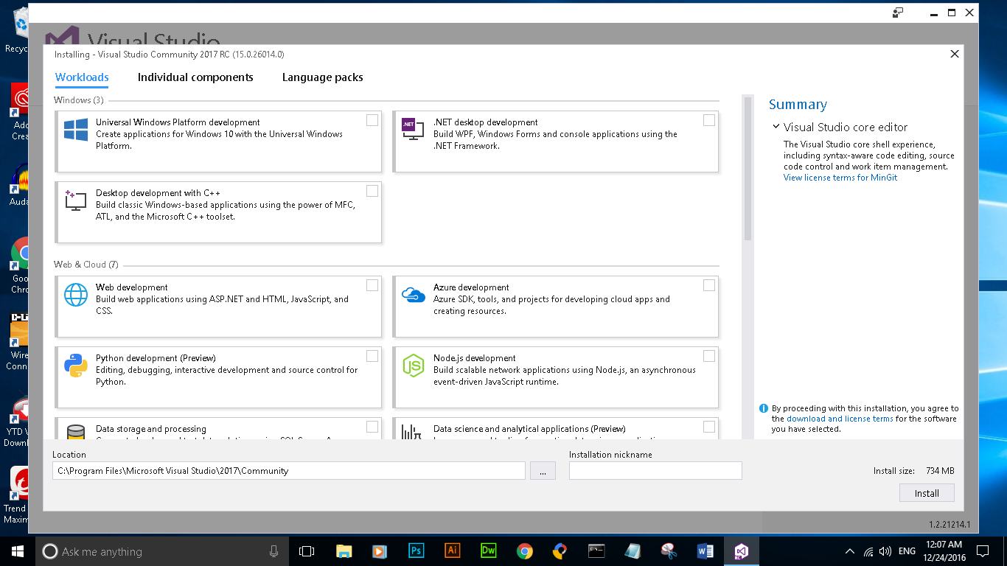The height and width of the screenshot is (566, 1007).
Task: Tick Python development (Preview) checkbox
Action: tap(372, 356)
